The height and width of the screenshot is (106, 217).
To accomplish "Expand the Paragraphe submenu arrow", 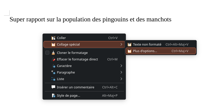I will (121, 72).
